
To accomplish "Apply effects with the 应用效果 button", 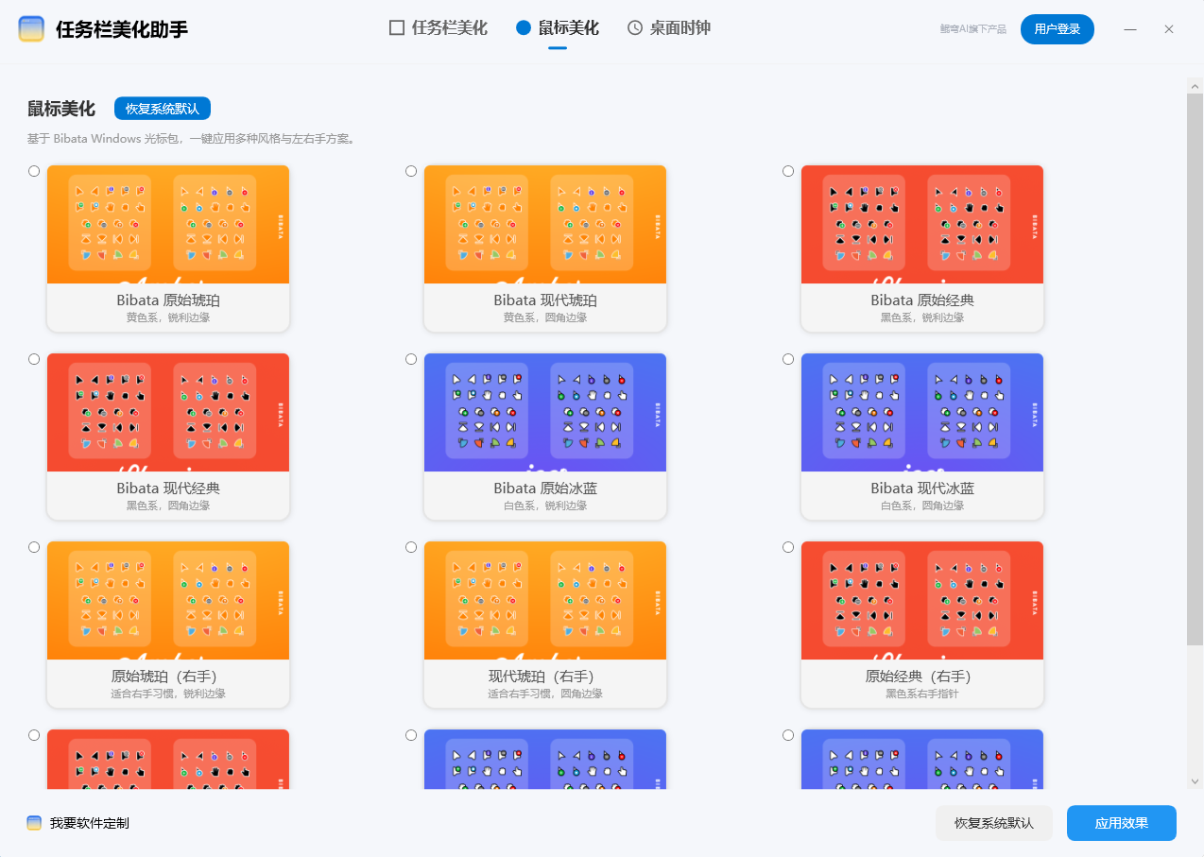I will point(1121,823).
